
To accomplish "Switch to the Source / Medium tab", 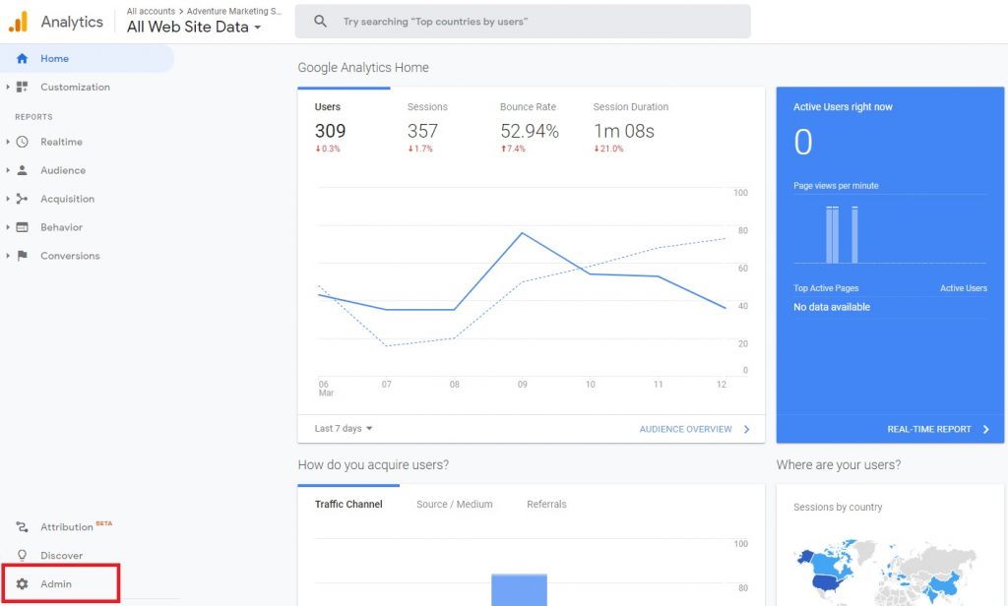I will click(x=455, y=505).
